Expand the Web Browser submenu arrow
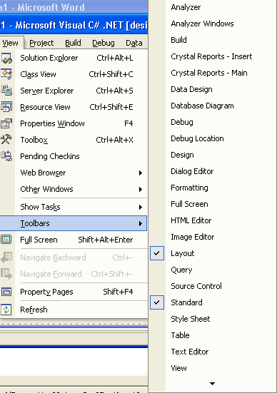The width and height of the screenshot is (277, 393). click(141, 173)
